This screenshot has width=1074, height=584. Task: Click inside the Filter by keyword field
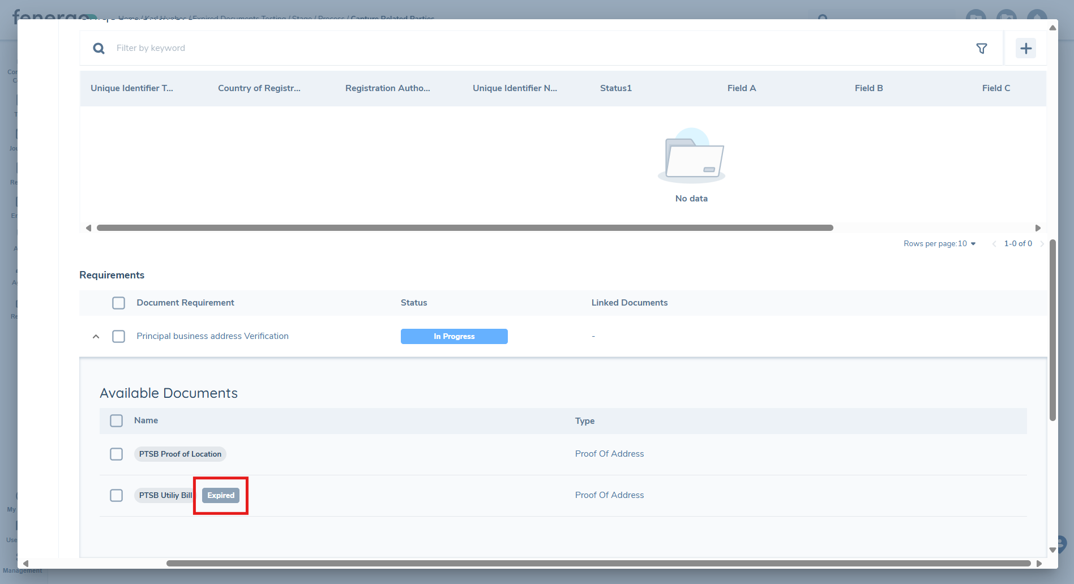(x=226, y=48)
